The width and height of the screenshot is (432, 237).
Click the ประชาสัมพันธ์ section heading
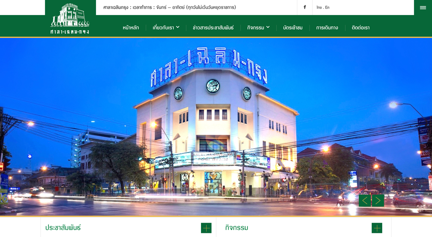(63, 228)
